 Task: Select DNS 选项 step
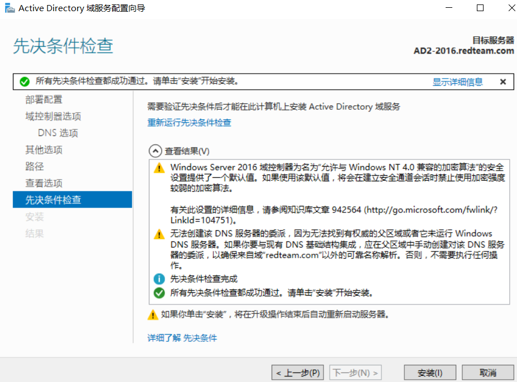(57, 133)
